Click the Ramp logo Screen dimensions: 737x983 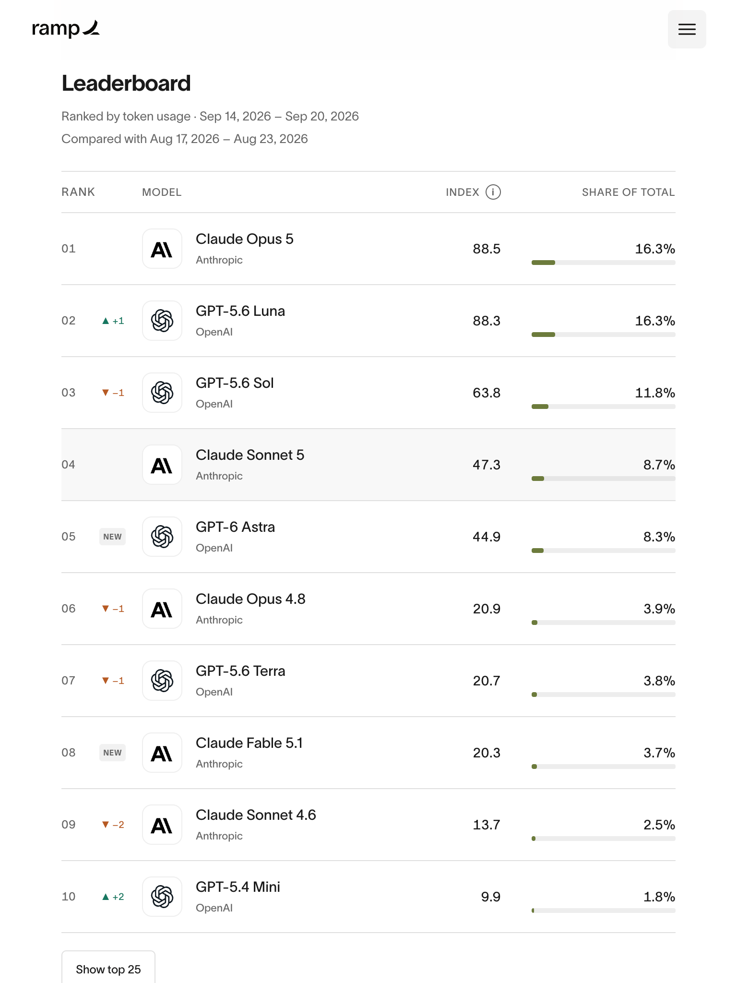coord(66,29)
